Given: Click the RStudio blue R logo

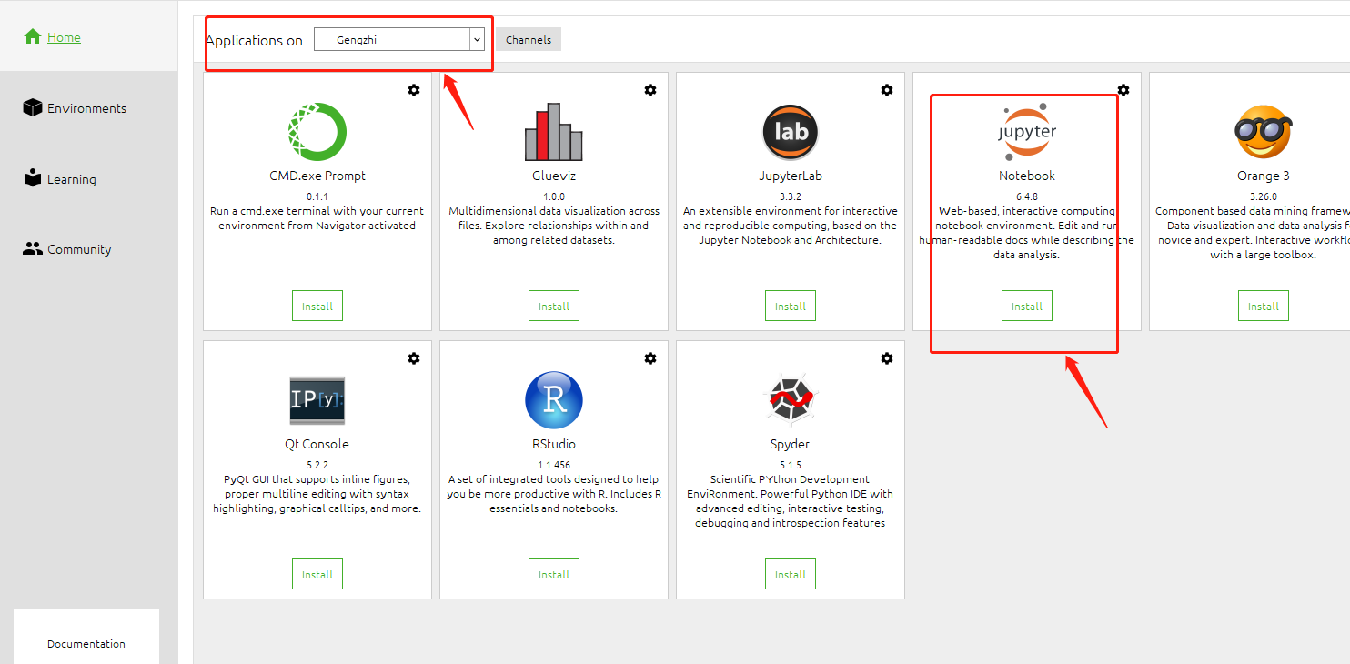Looking at the screenshot, I should click(554, 400).
